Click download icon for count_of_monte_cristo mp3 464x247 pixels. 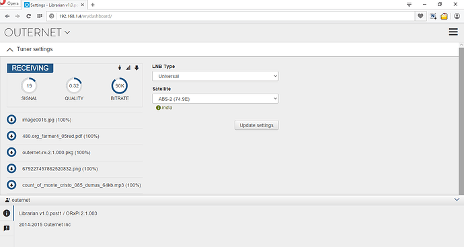(x=11, y=185)
